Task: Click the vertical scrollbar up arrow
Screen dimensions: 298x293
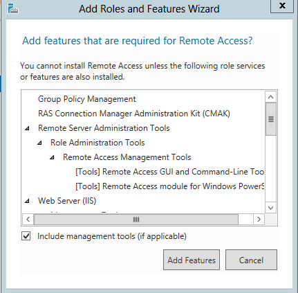Action: pyautogui.click(x=271, y=97)
